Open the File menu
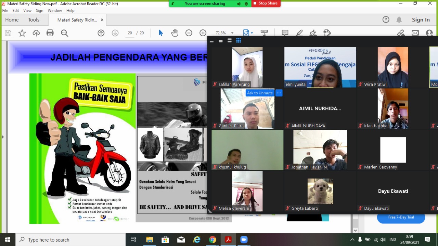Viewport: 438px width, 246px height. click(5, 11)
